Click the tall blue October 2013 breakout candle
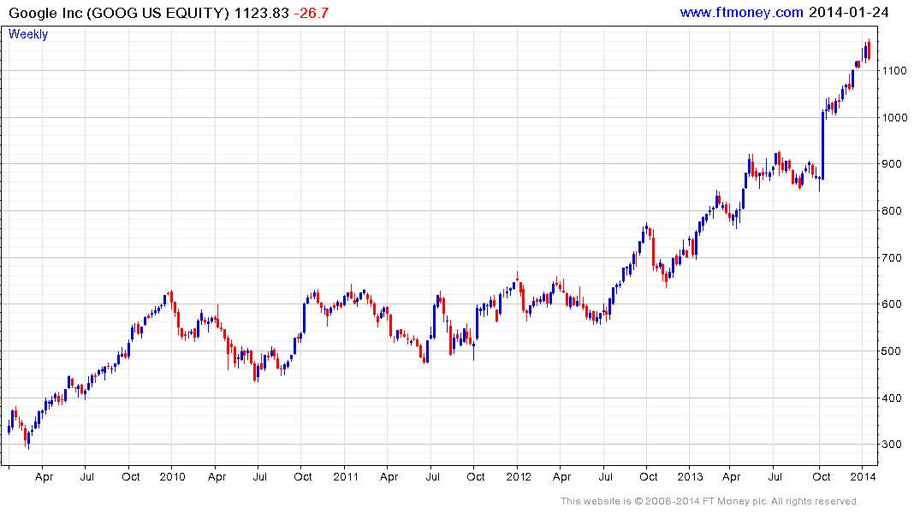Screen dimensions: 920x513 [x=822, y=144]
